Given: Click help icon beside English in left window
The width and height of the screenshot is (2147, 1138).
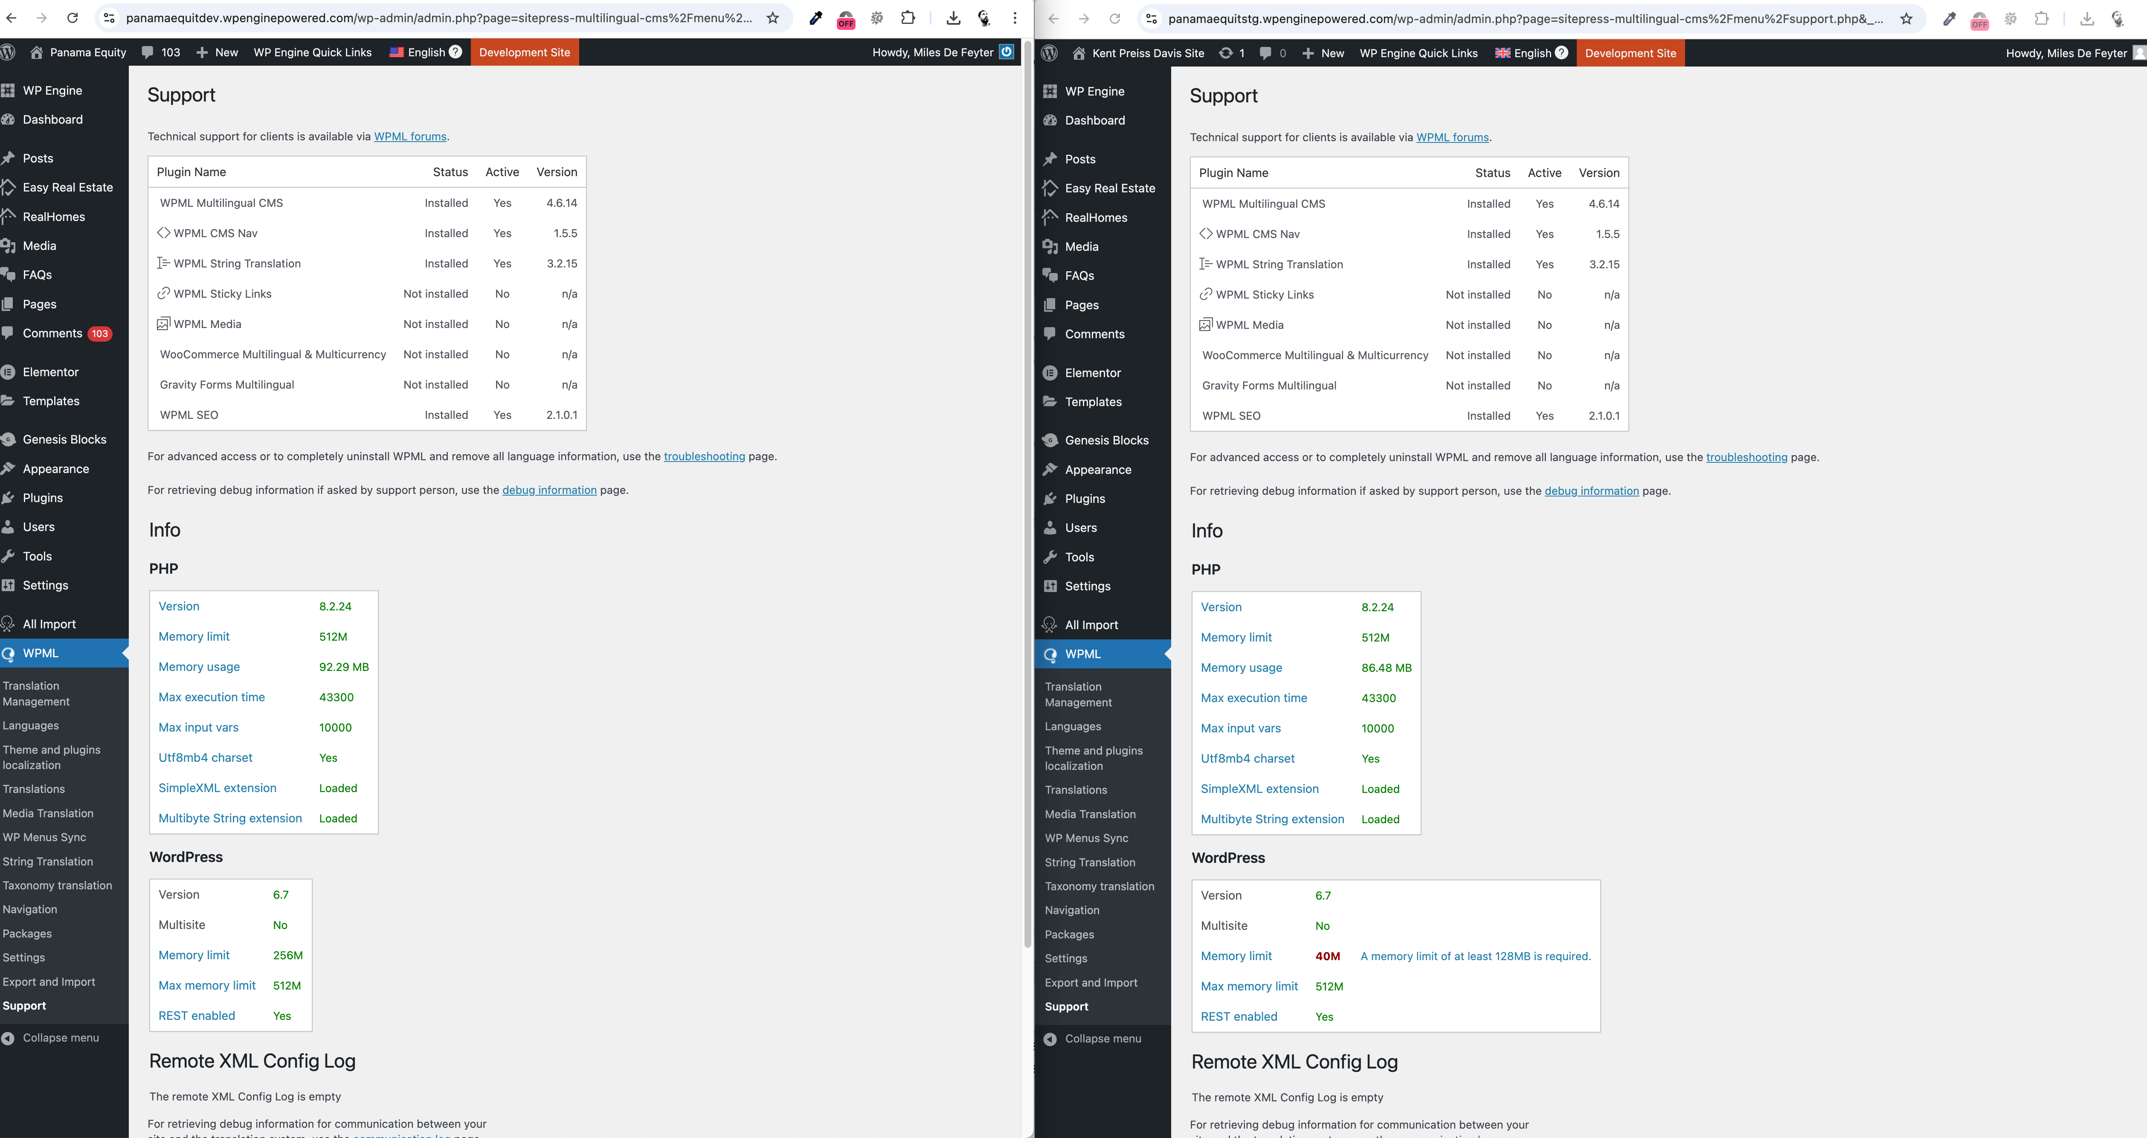Looking at the screenshot, I should click(x=455, y=52).
